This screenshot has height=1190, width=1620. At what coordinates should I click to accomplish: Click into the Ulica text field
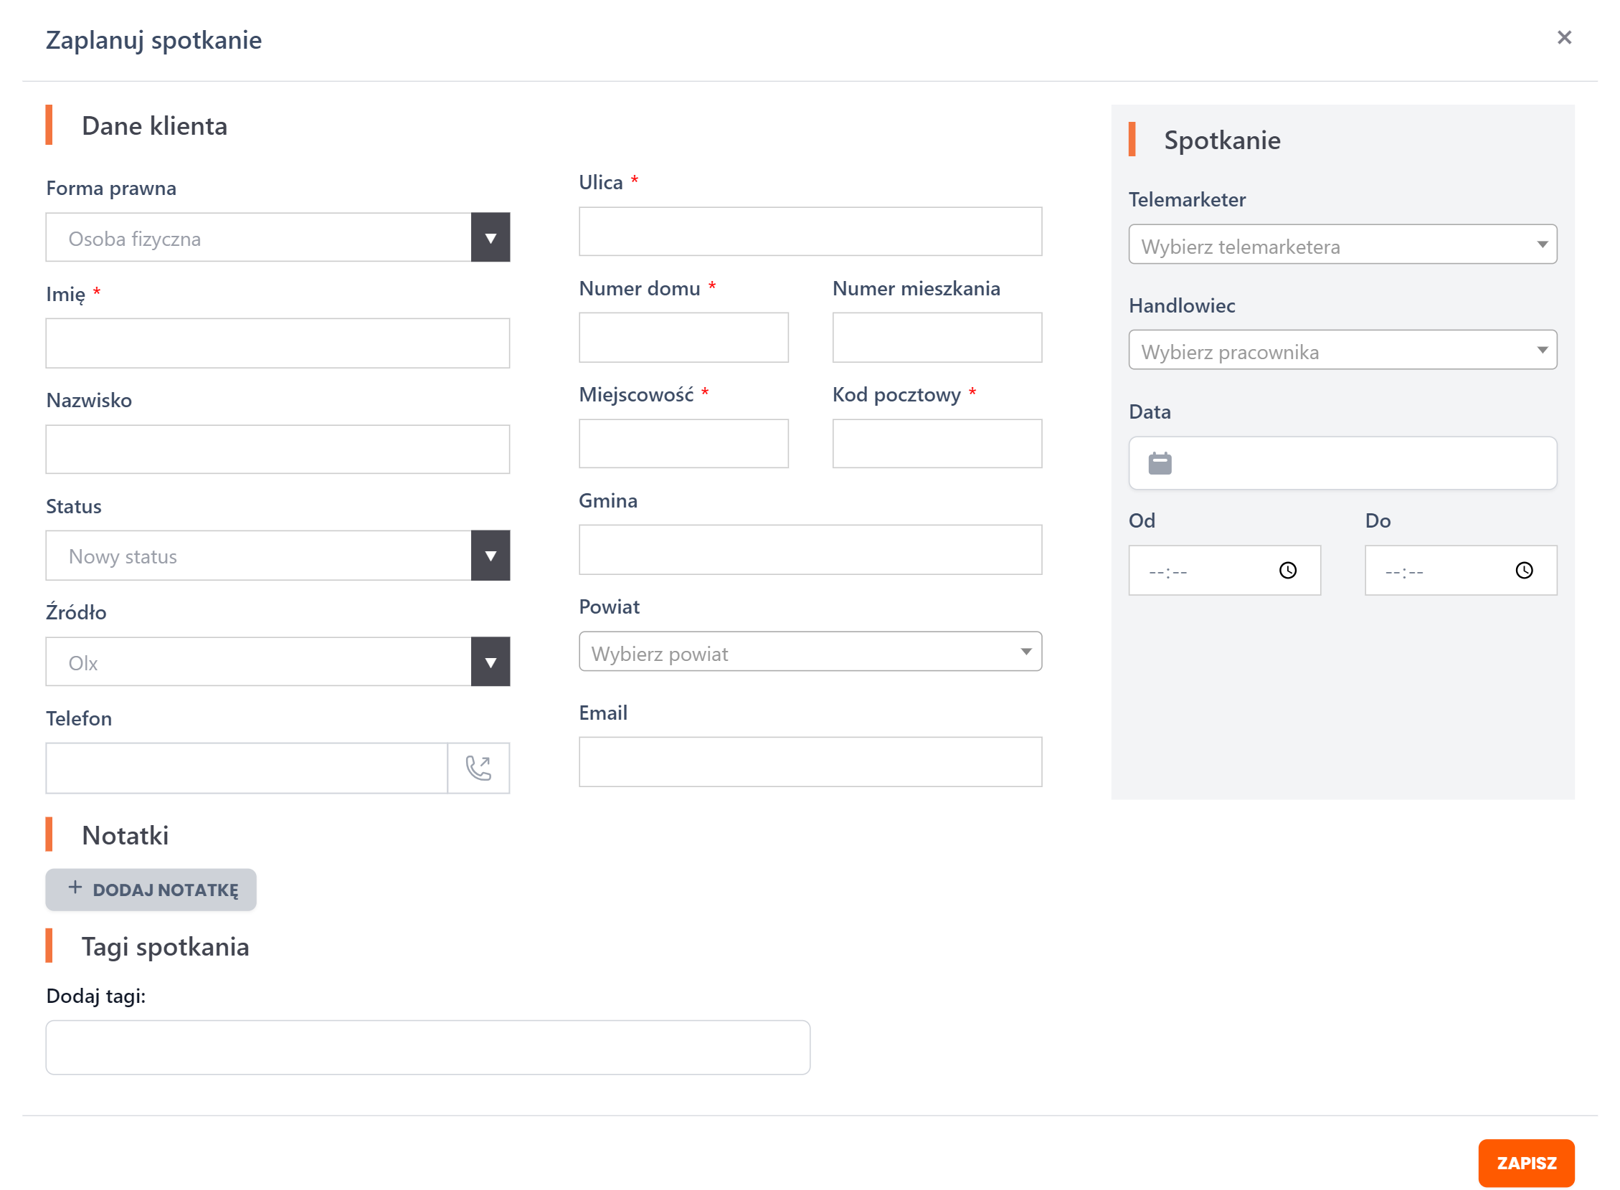810,232
